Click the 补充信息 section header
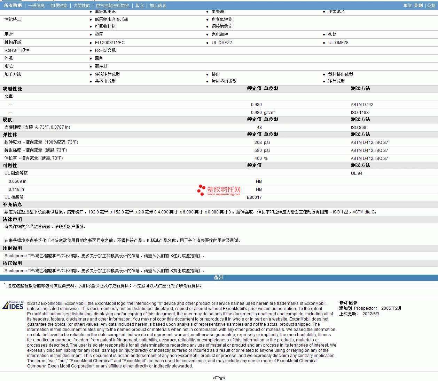Viewport: 438px width, 381px height. pos(12,205)
